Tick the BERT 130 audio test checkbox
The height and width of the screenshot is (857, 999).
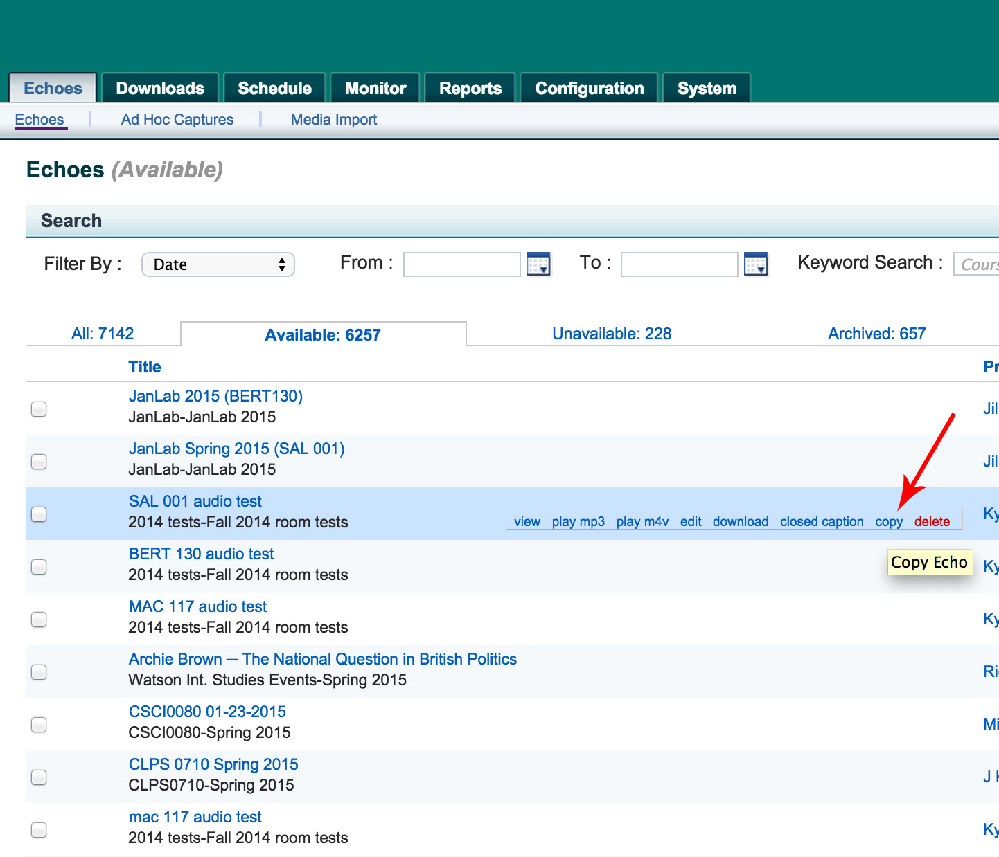point(39,567)
